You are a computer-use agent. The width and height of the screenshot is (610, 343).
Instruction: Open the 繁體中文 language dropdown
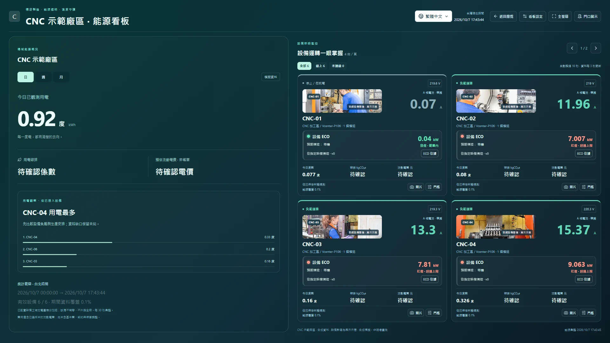(433, 16)
